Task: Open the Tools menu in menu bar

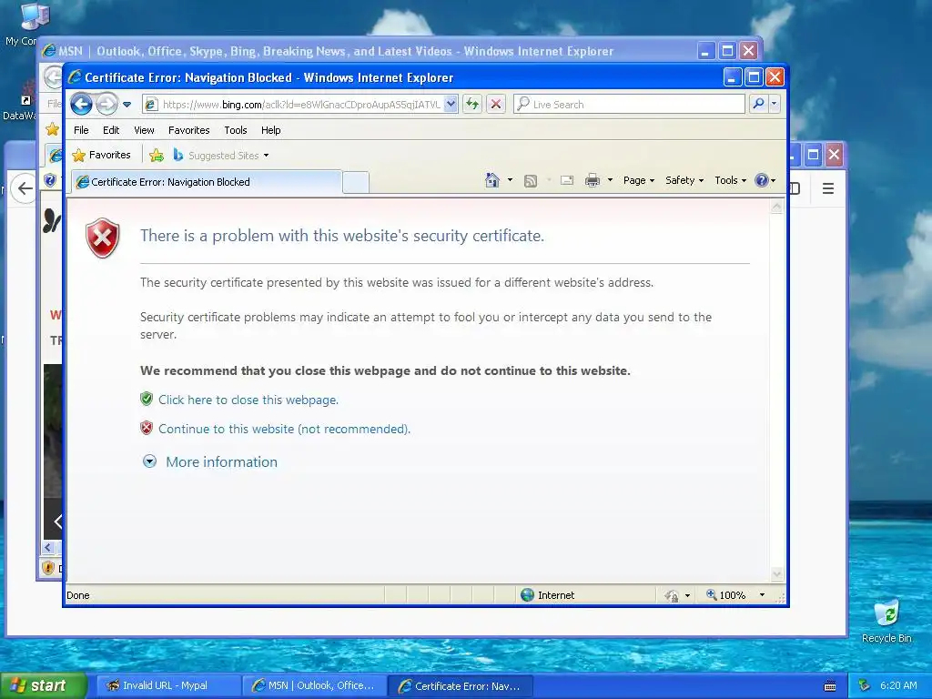Action: coord(236,130)
